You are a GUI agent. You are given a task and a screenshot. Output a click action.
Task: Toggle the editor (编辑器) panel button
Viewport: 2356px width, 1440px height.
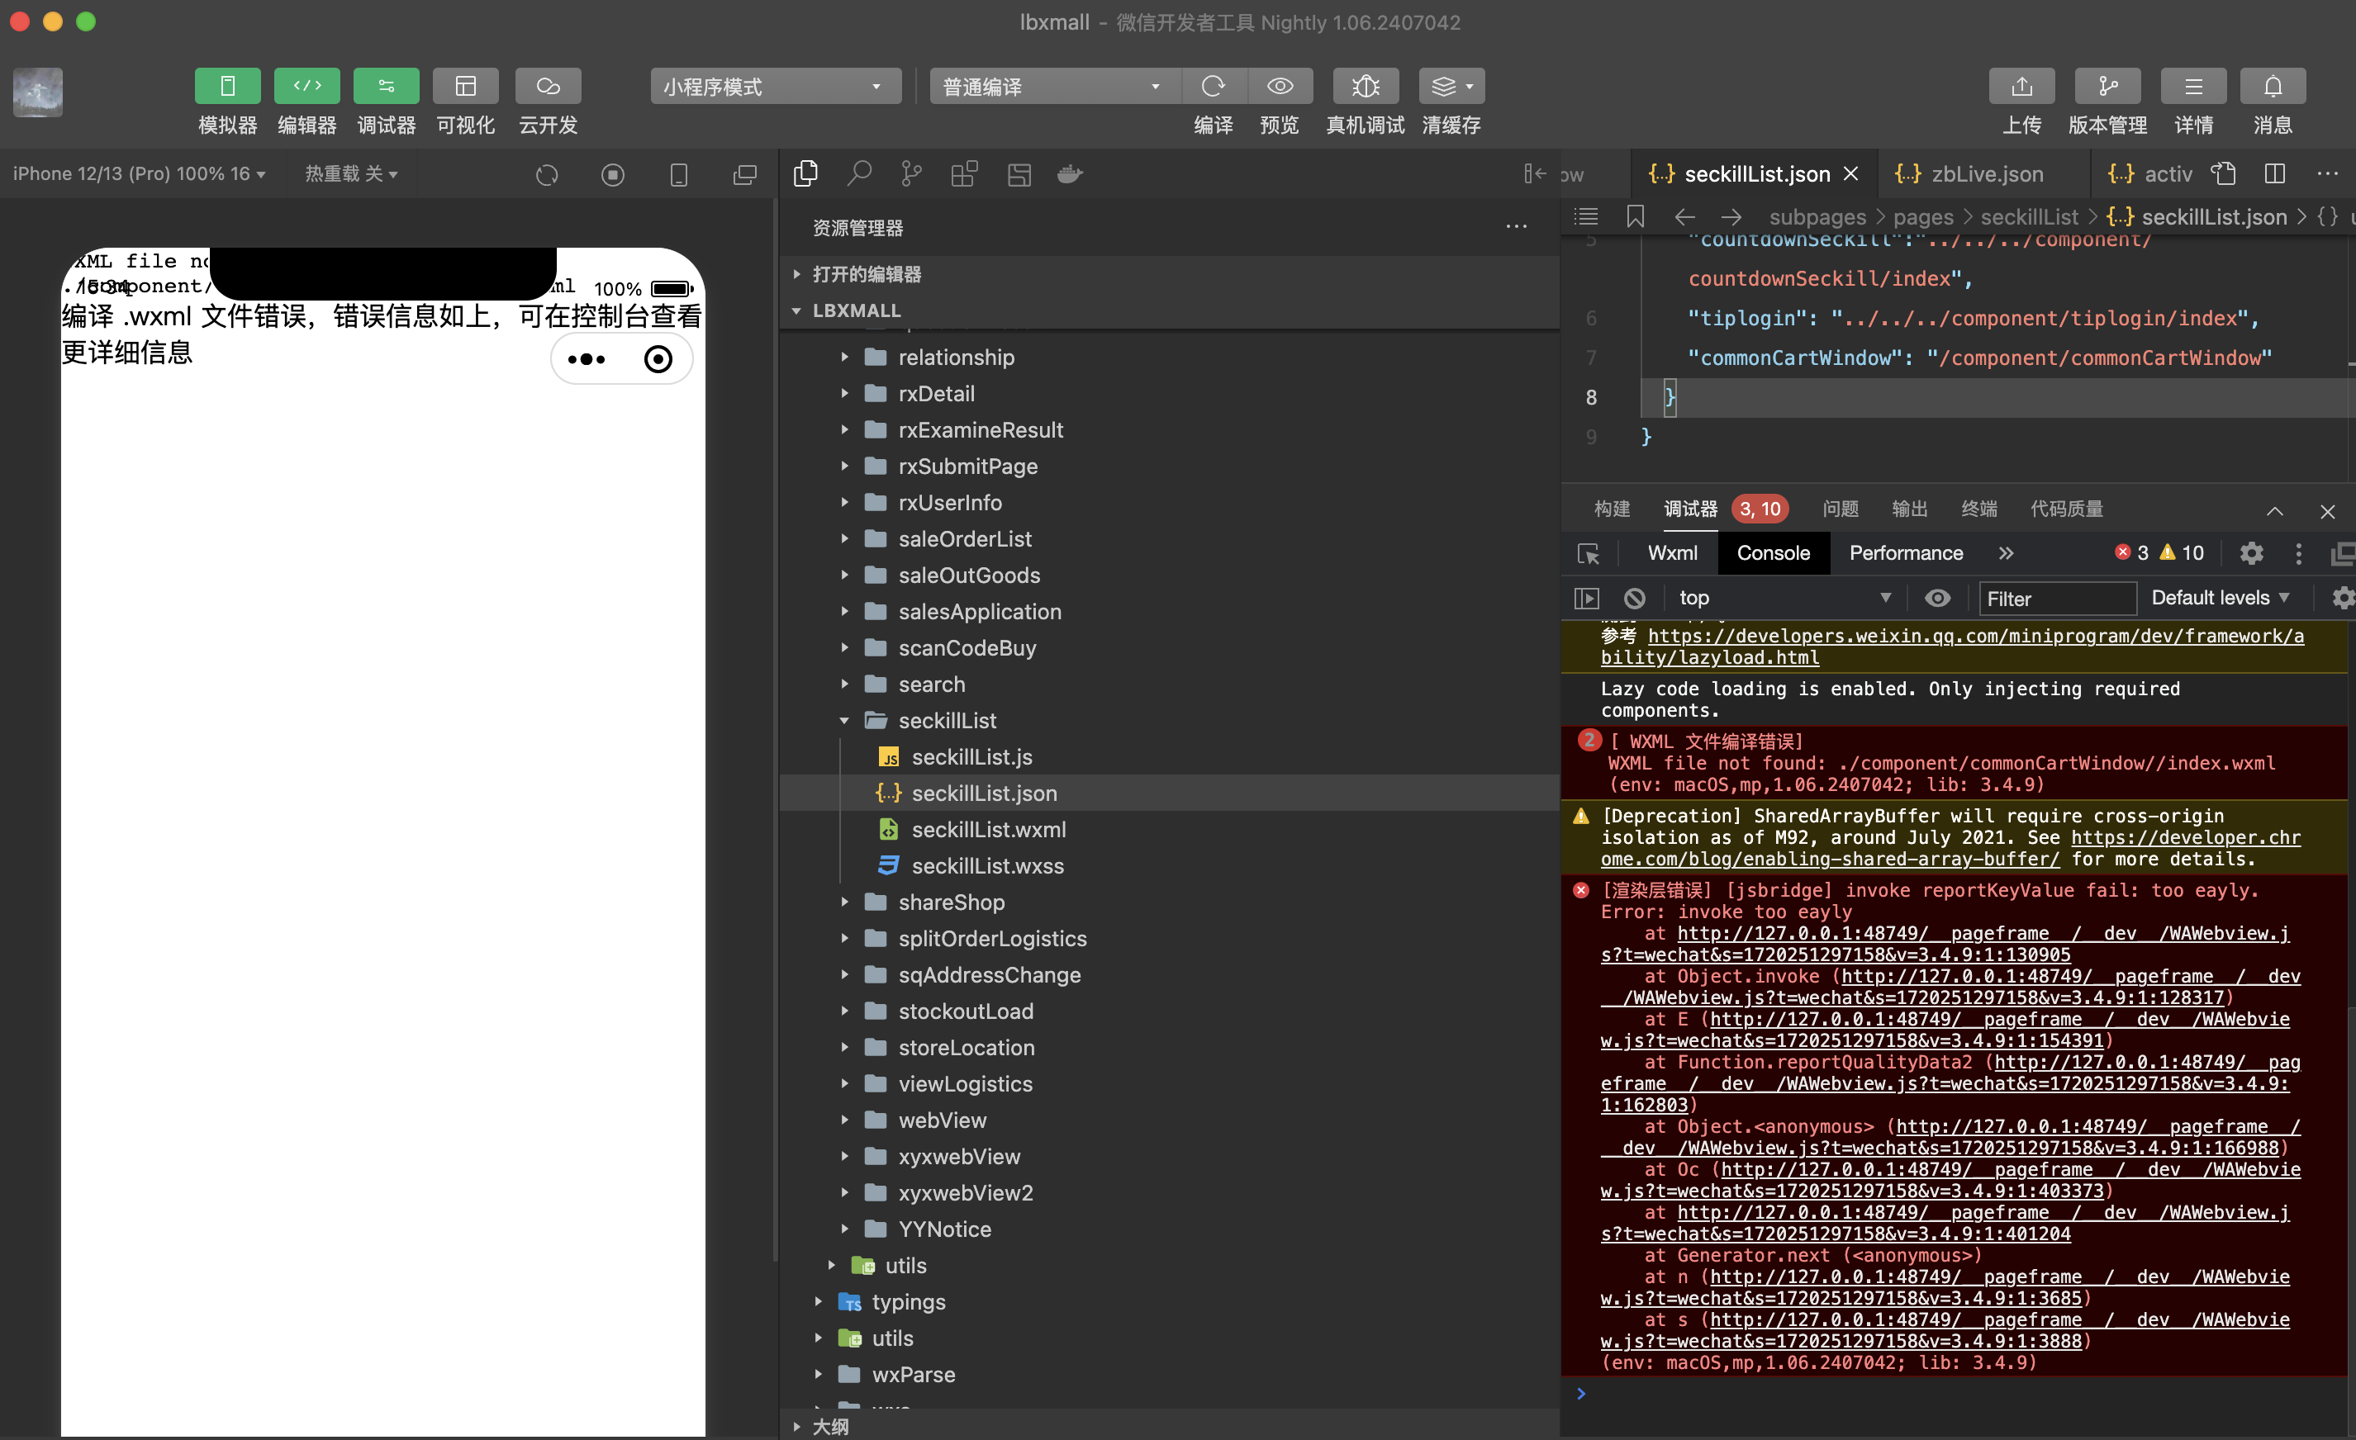tap(307, 87)
